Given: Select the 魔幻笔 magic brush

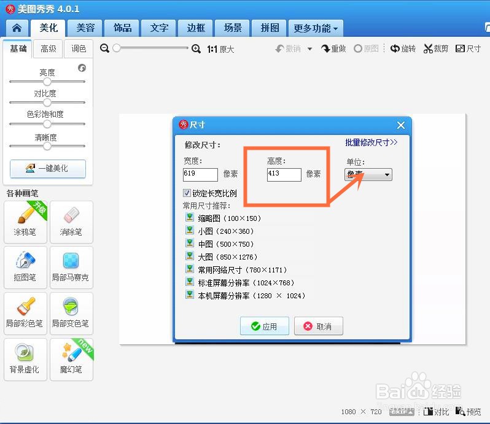Looking at the screenshot, I should (x=71, y=360).
